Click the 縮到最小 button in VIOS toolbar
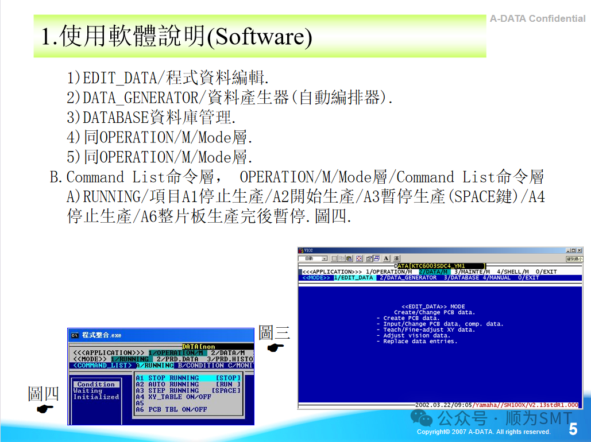The image size is (591, 442). [574, 259]
